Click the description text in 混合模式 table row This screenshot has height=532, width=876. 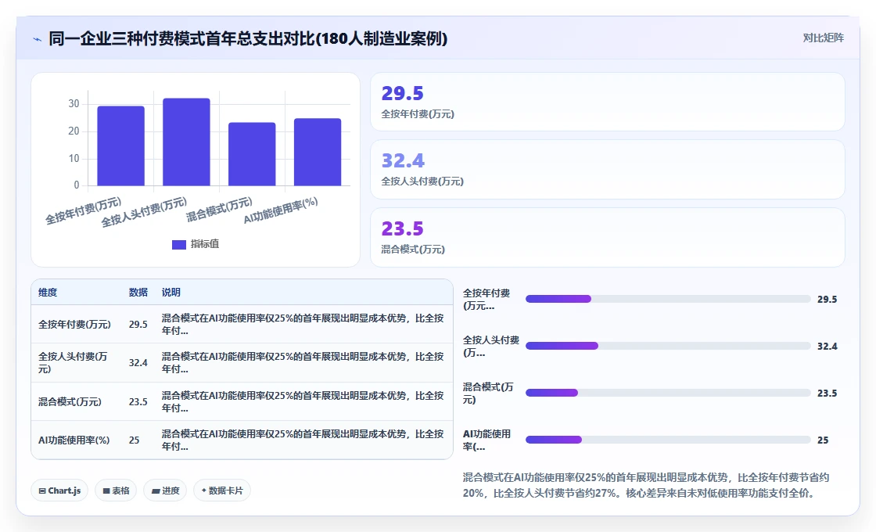303,401
